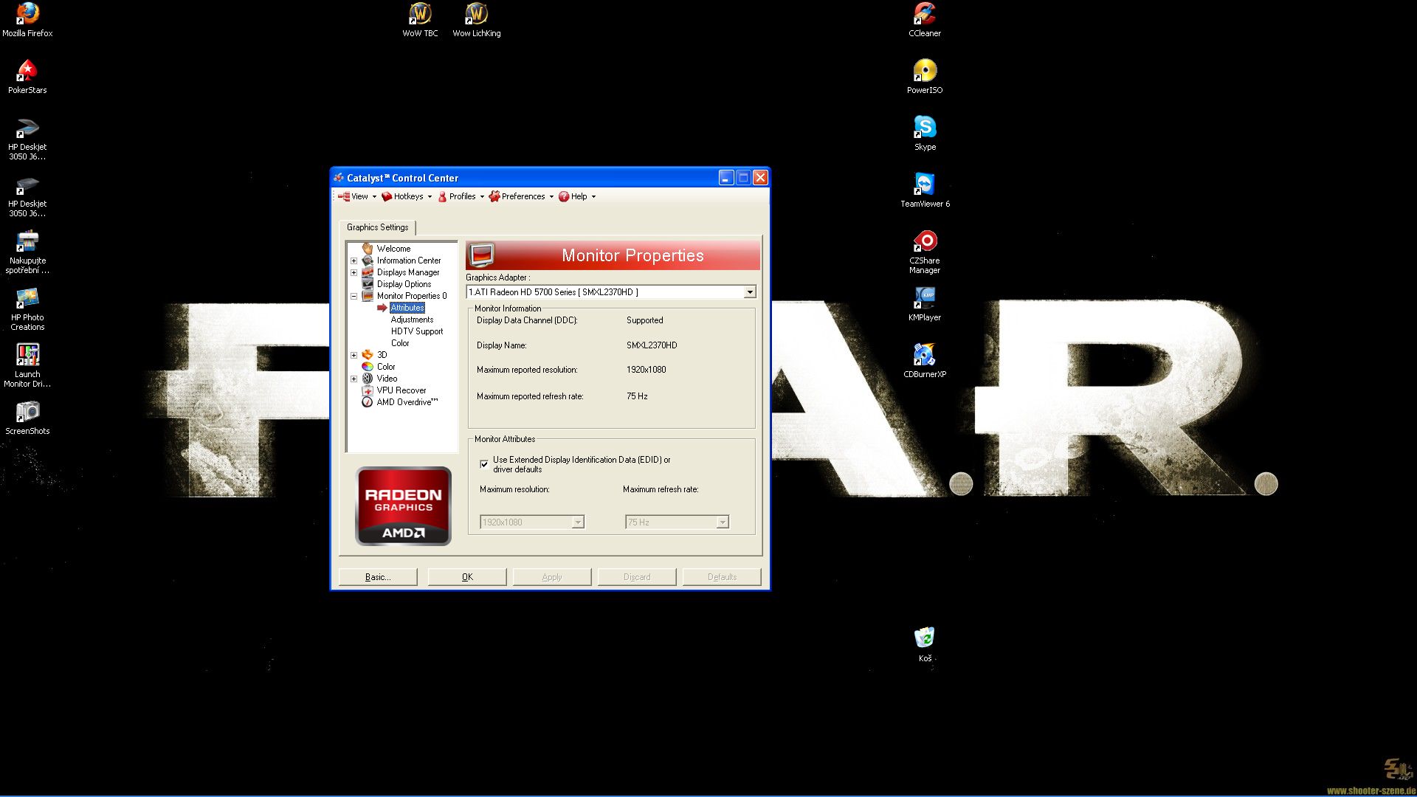Click the VPU Recover tree icon
Viewport: 1417px width, 797px height.
coord(368,390)
